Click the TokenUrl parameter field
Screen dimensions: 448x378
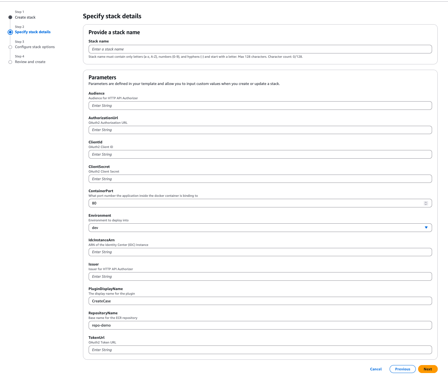coord(260,349)
